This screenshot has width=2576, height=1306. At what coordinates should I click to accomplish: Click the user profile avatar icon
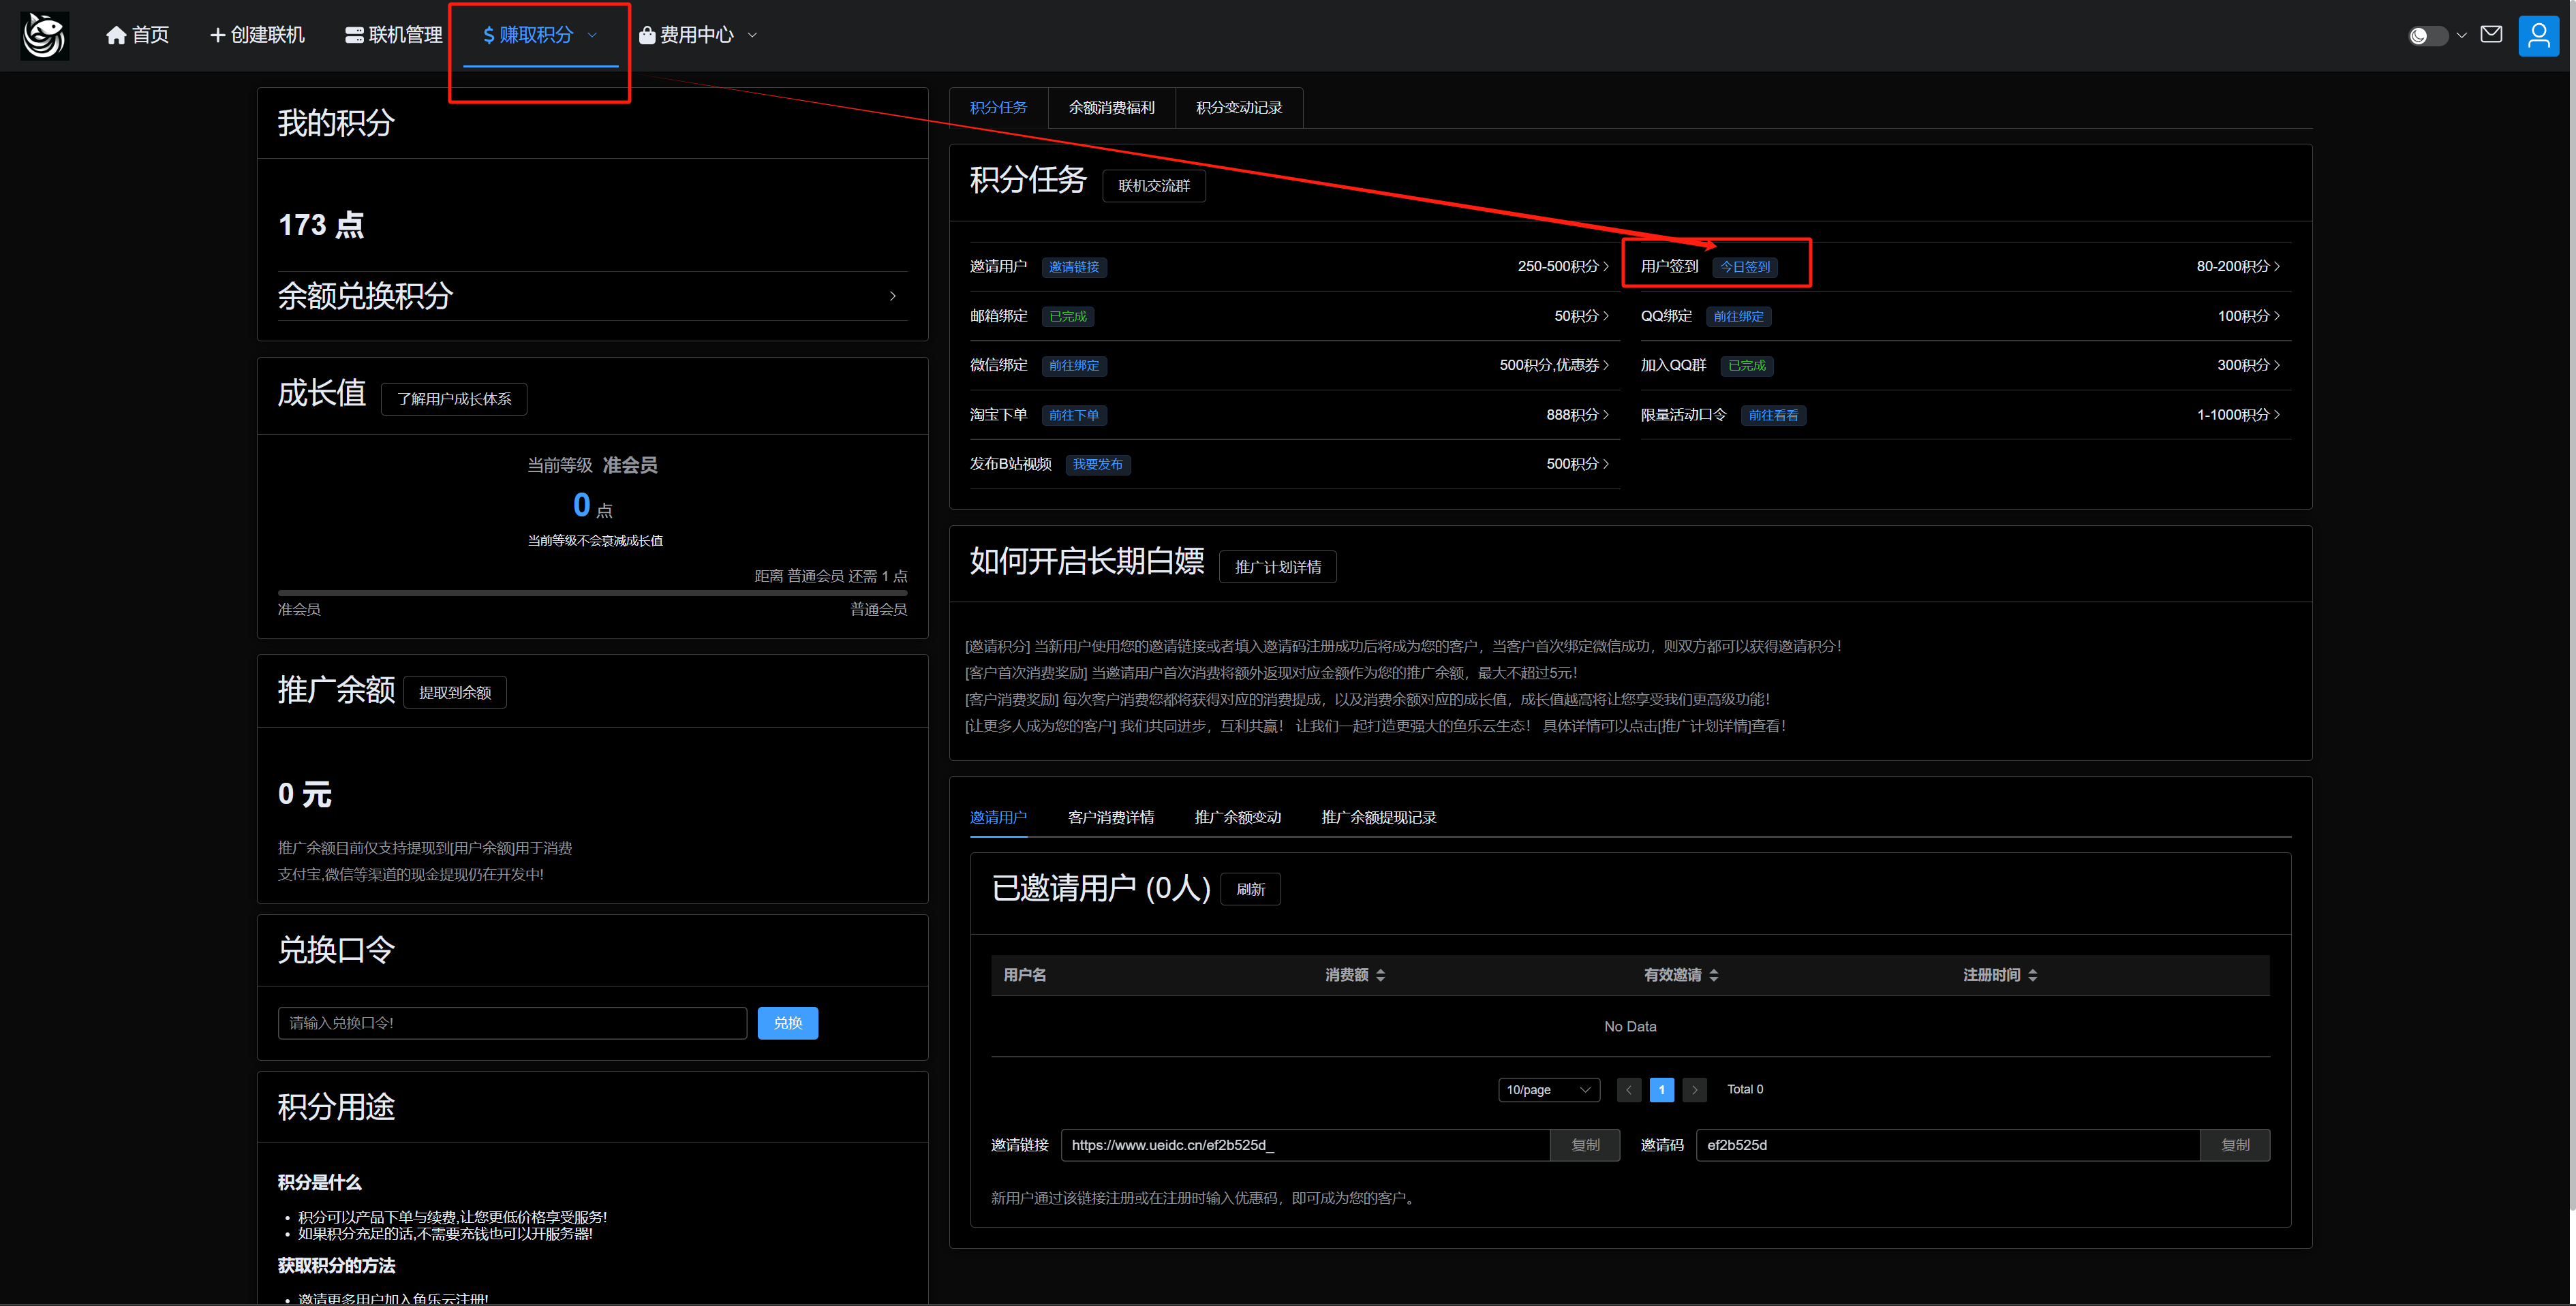(x=2538, y=36)
